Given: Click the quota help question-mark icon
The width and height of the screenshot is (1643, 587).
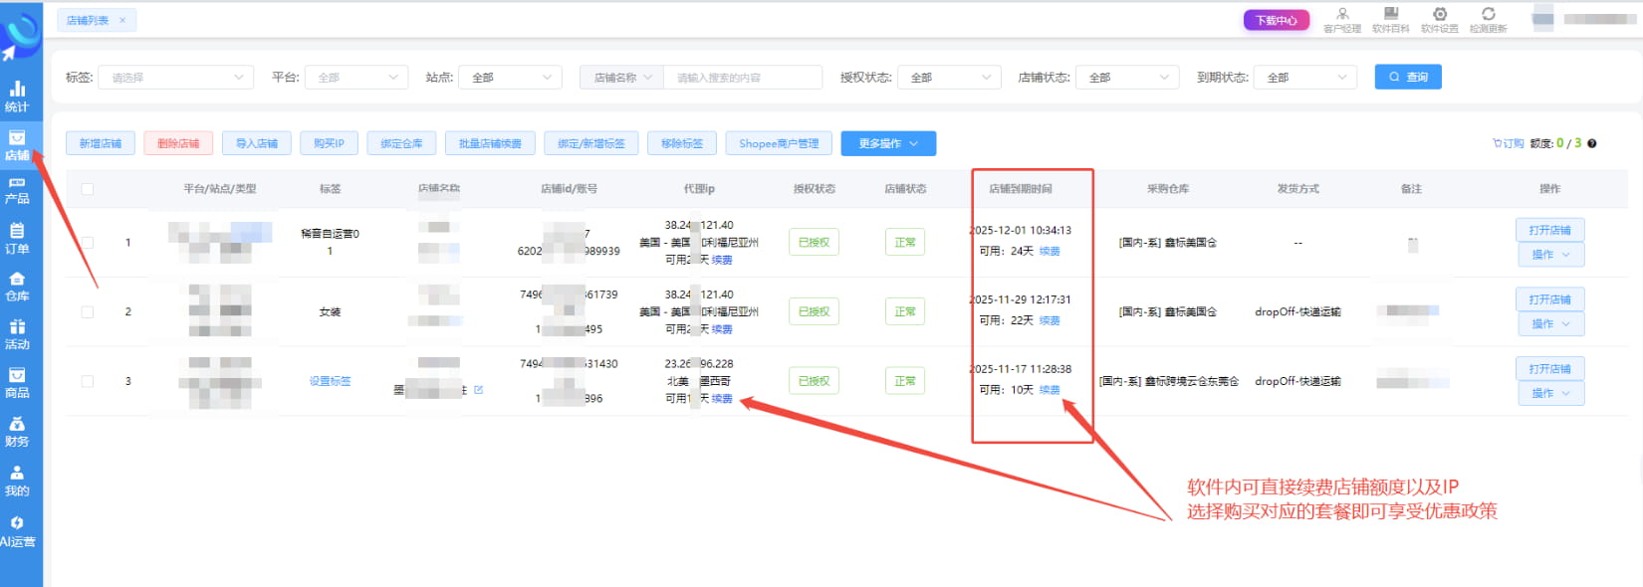Looking at the screenshot, I should [x=1591, y=143].
